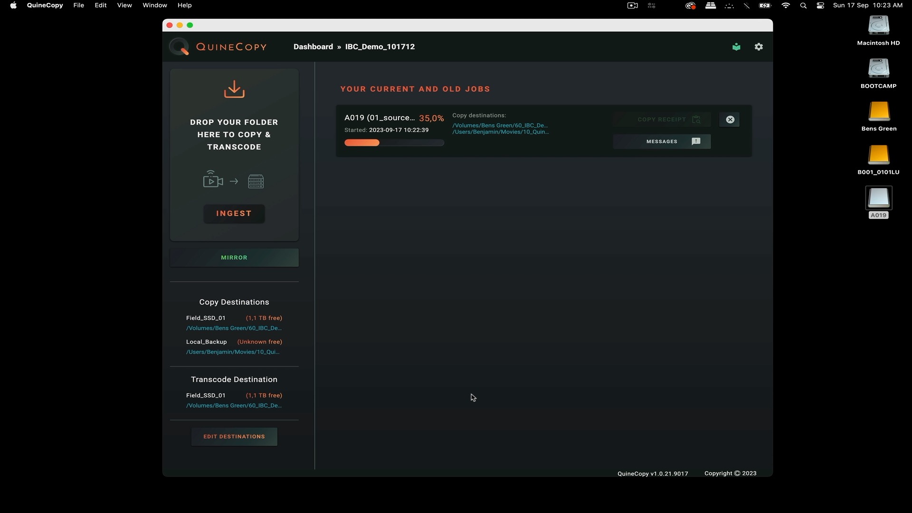The height and width of the screenshot is (513, 912).
Task: Click the download-to-folder drop icon
Action: point(234,89)
